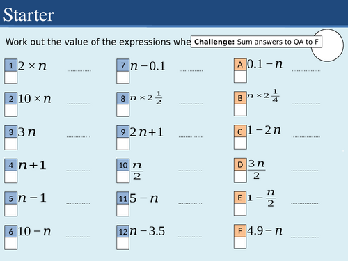Click the answer box below label E
The width and height of the screenshot is (348, 261).
(240, 209)
